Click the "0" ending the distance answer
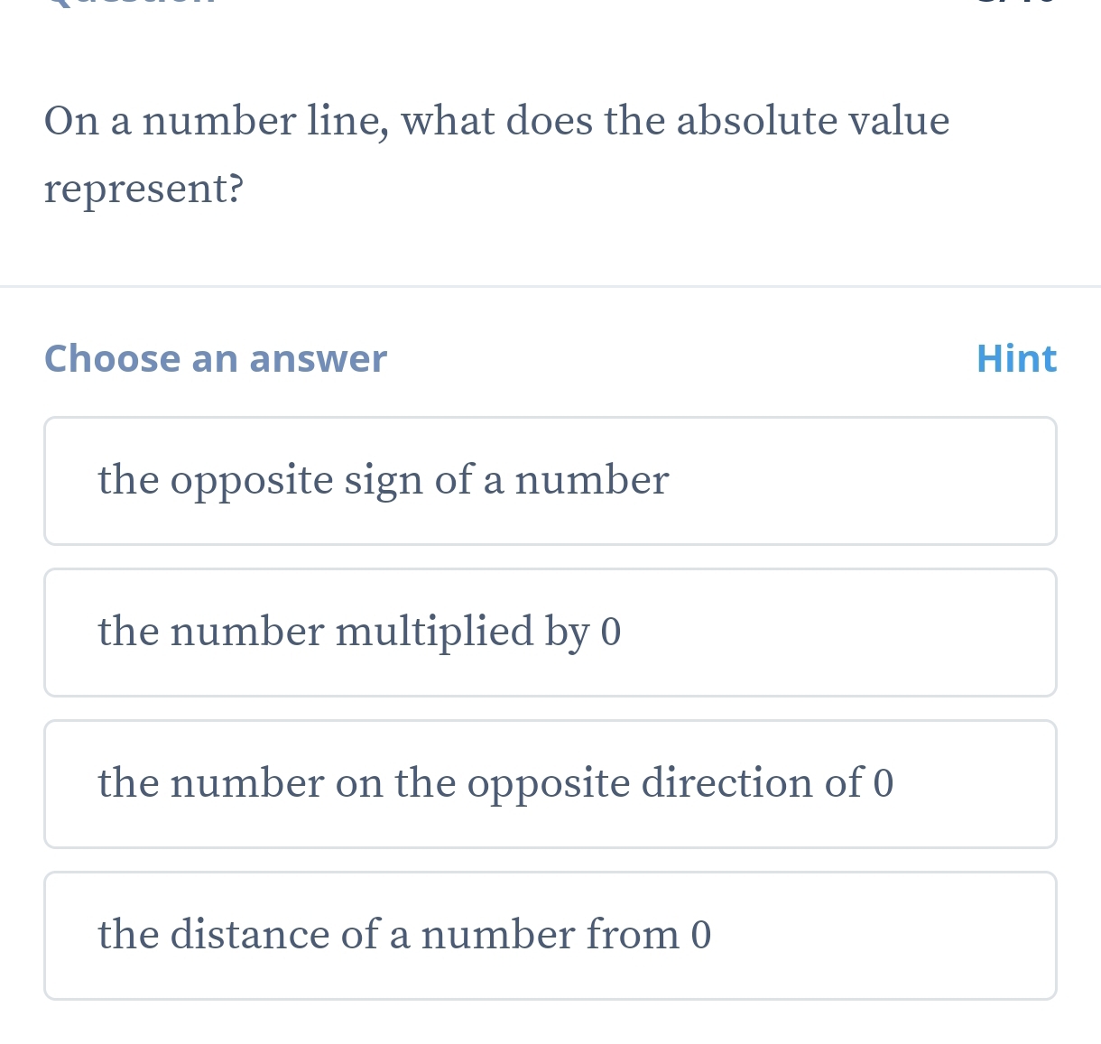The height and width of the screenshot is (1044, 1101). tap(701, 935)
